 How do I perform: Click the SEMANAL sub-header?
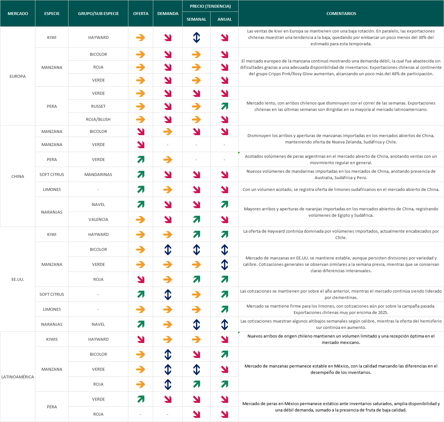197,19
